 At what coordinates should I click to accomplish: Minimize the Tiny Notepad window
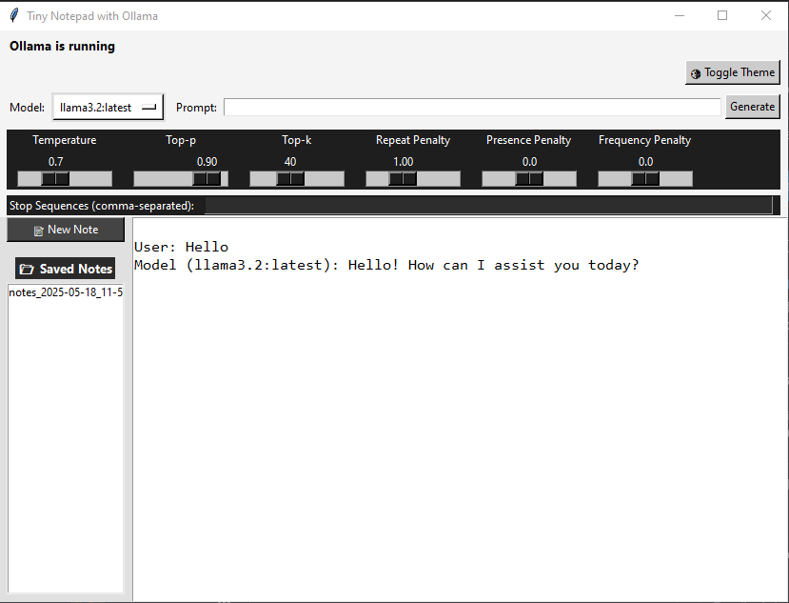[x=680, y=15]
